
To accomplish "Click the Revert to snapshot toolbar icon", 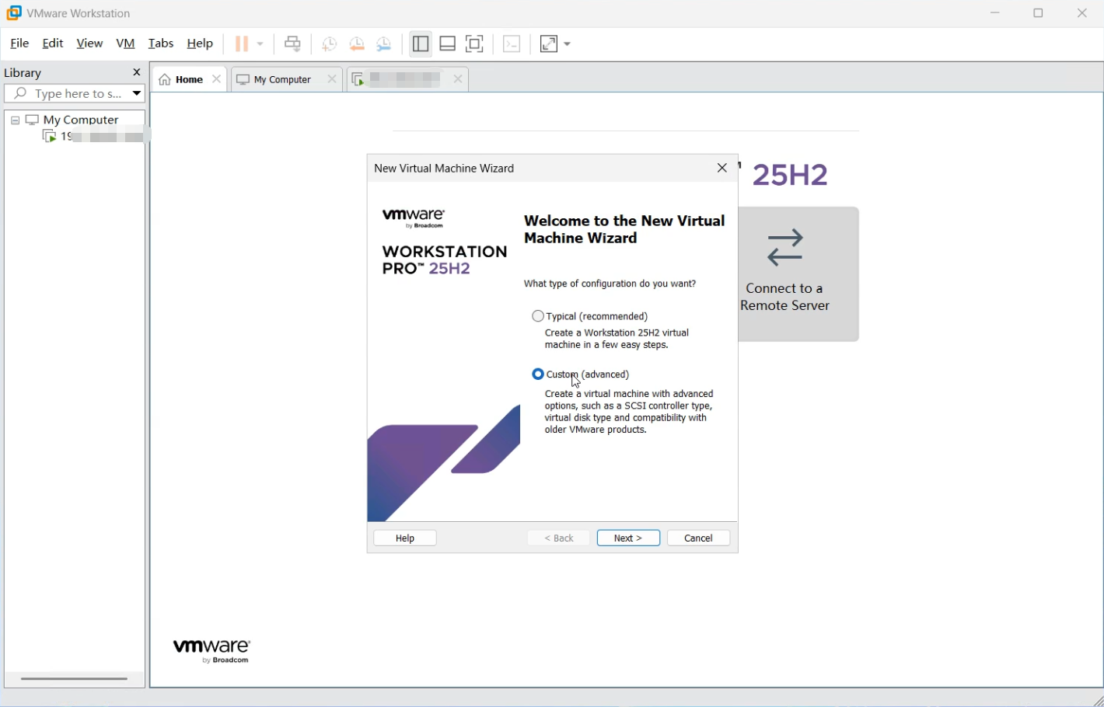I will [x=357, y=44].
